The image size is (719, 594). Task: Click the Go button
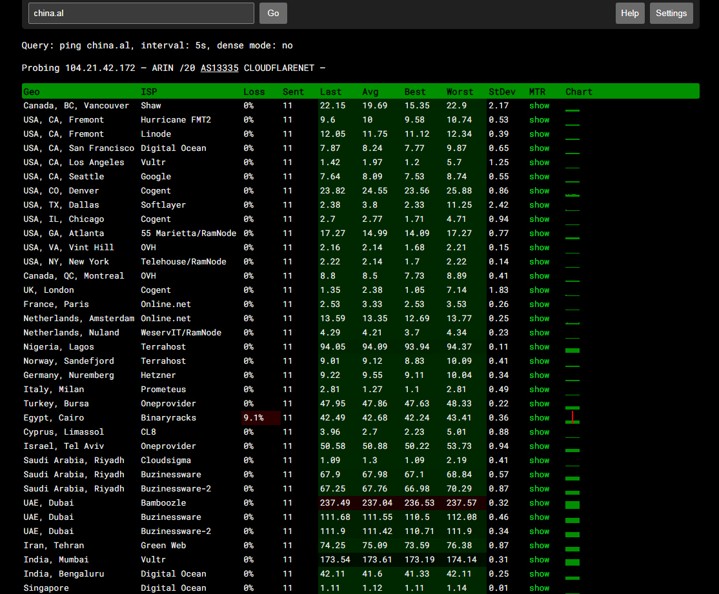[273, 13]
